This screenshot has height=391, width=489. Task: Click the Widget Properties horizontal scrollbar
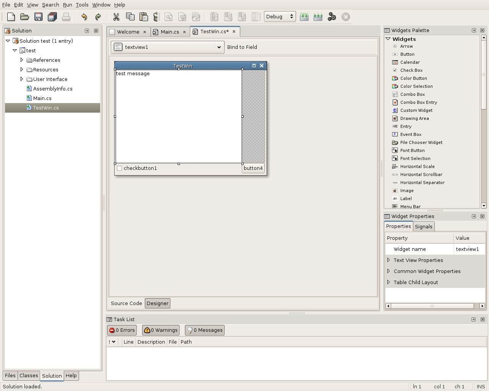click(x=435, y=306)
